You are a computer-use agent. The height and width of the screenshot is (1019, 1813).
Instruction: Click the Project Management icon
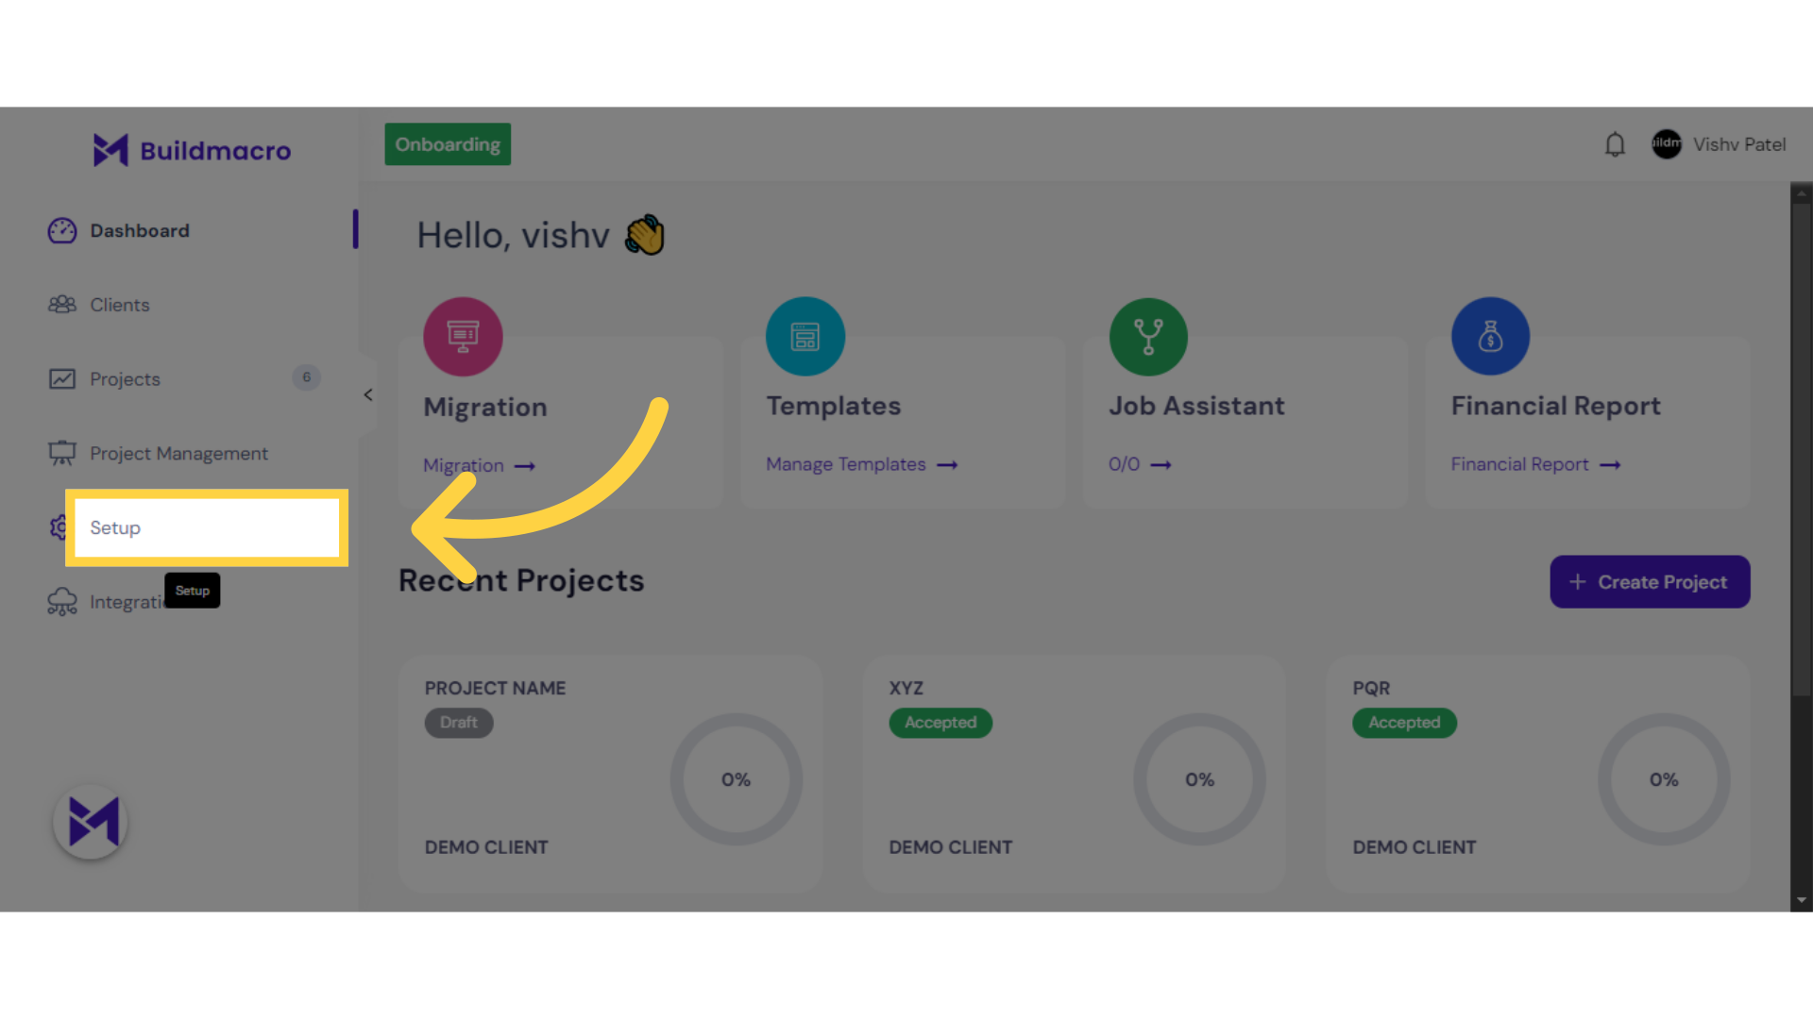(62, 453)
